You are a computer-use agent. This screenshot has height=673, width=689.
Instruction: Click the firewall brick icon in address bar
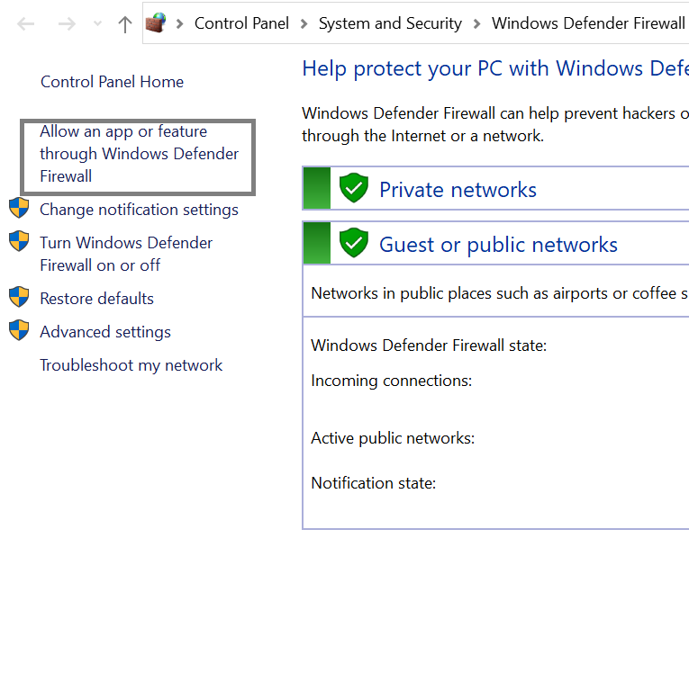[x=156, y=22]
